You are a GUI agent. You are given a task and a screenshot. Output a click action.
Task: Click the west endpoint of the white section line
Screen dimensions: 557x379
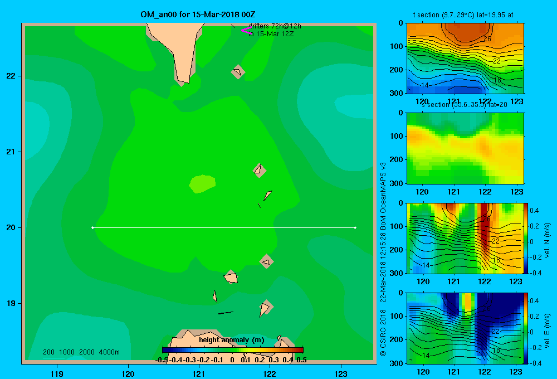92,227
